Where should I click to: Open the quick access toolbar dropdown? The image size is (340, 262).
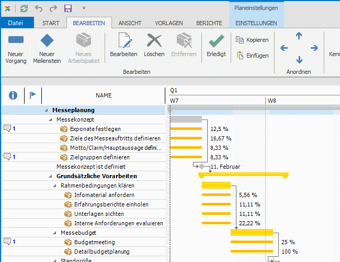(84, 8)
